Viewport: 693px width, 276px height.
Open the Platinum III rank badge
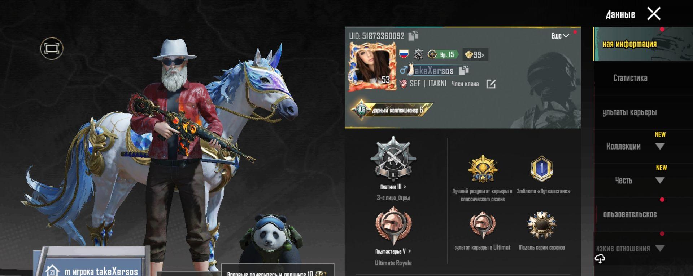393,159
